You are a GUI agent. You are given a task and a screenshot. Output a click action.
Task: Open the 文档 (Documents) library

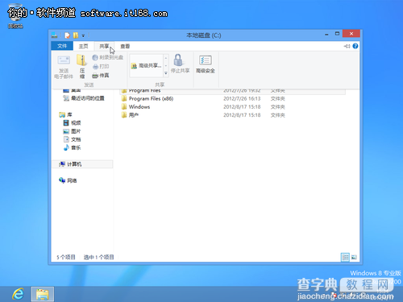76,139
